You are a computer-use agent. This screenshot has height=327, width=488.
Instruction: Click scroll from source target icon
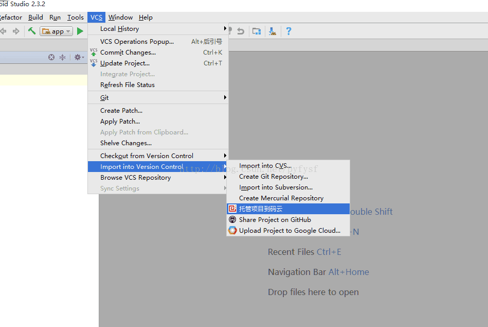pos(51,57)
